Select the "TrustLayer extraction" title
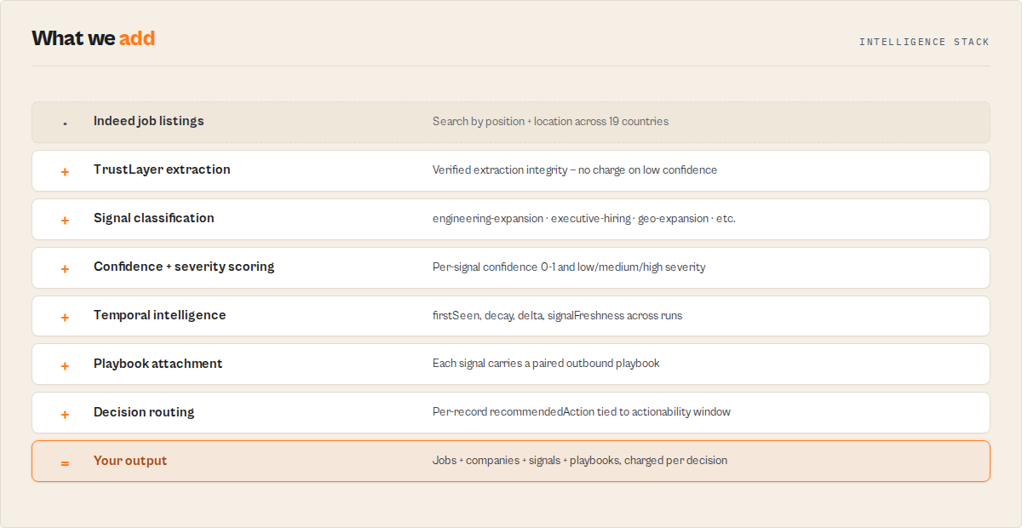The width and height of the screenshot is (1022, 528). (x=162, y=169)
